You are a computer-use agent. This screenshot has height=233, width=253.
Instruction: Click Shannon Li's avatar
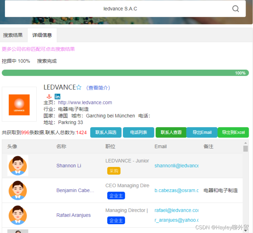(x=18, y=166)
